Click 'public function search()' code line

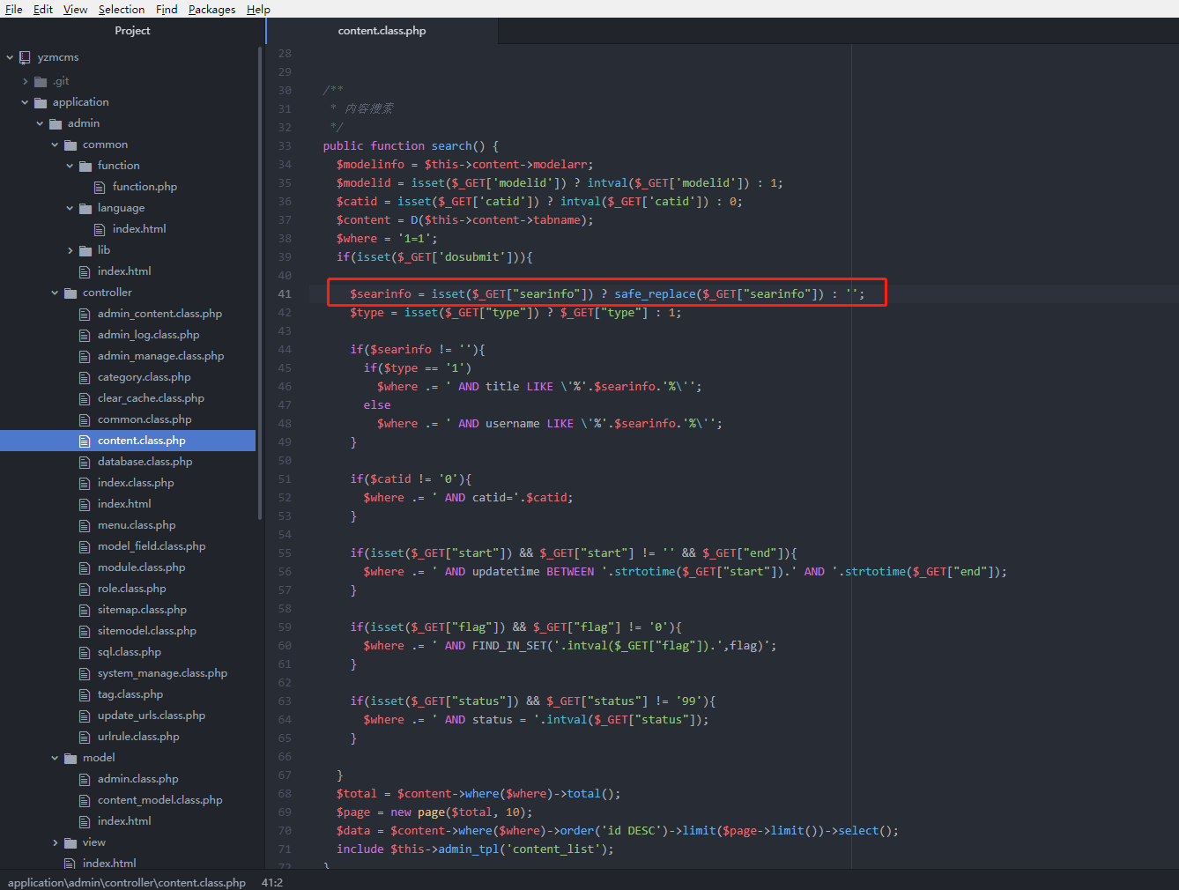tap(411, 146)
